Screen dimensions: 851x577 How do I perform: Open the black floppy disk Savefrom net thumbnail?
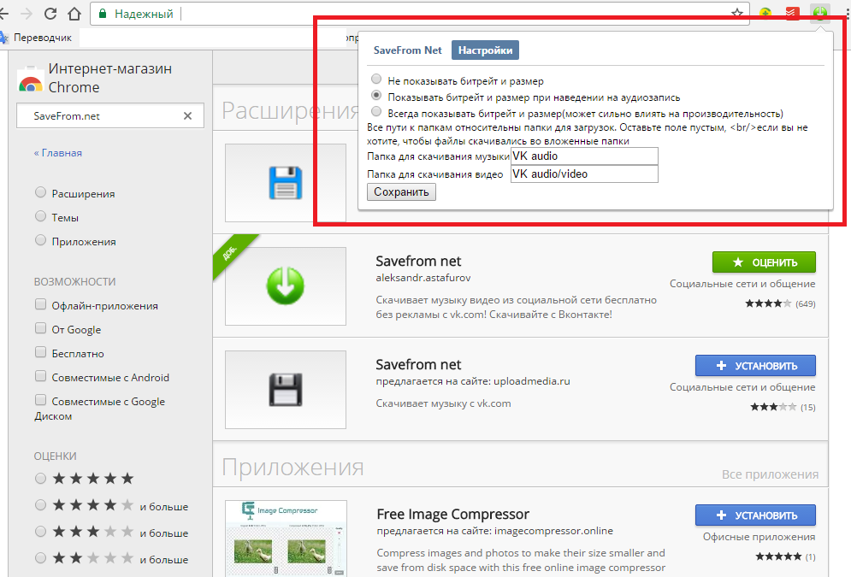pos(286,389)
